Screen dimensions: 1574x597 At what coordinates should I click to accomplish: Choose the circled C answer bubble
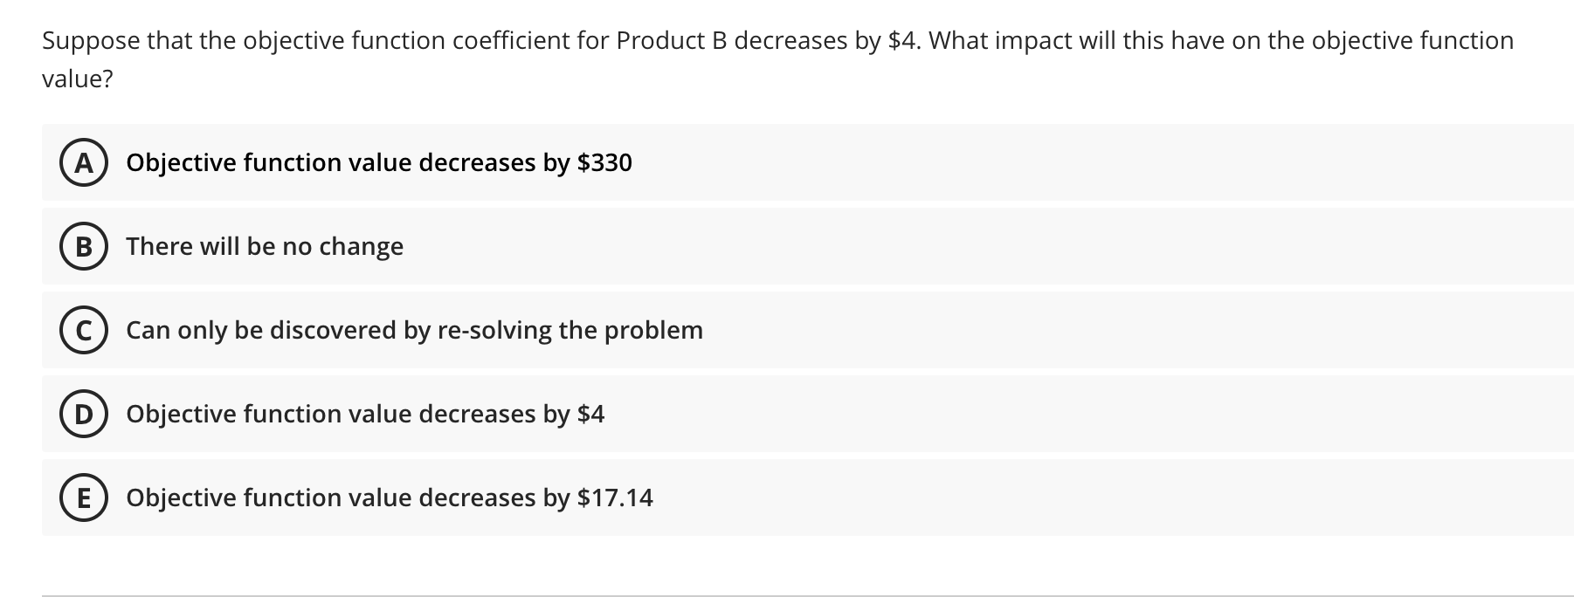pyautogui.click(x=83, y=330)
